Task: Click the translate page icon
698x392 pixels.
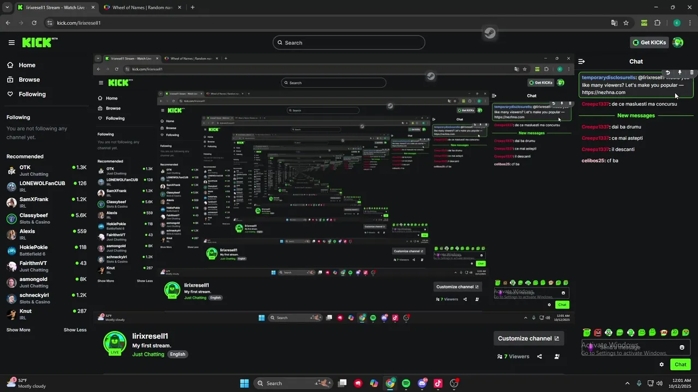Action: [614, 23]
